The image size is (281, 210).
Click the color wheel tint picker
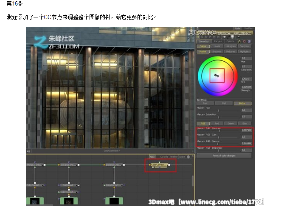pos(216,75)
